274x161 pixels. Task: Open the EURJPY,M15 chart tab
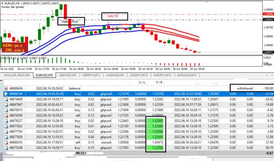pyautogui.click(x=163, y=75)
